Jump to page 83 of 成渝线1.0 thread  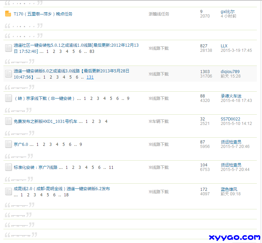(x=92, y=51)
